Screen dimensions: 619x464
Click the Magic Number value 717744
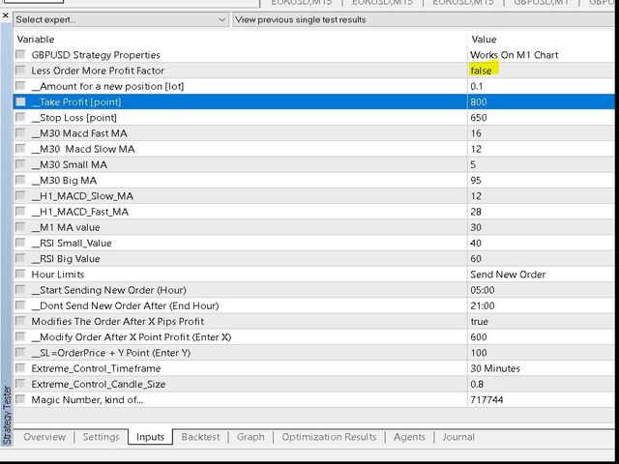(486, 399)
